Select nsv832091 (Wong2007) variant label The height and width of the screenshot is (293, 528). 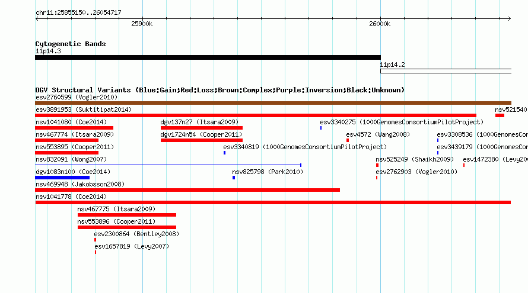click(x=71, y=160)
